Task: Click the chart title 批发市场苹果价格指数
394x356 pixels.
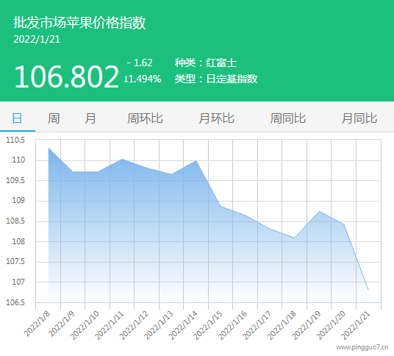Action: point(79,23)
